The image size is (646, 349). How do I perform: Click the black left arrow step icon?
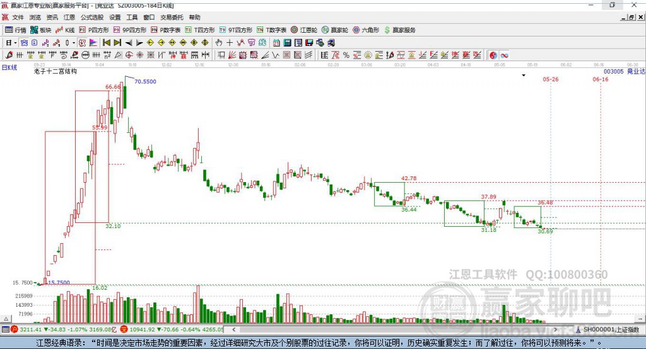point(129,43)
